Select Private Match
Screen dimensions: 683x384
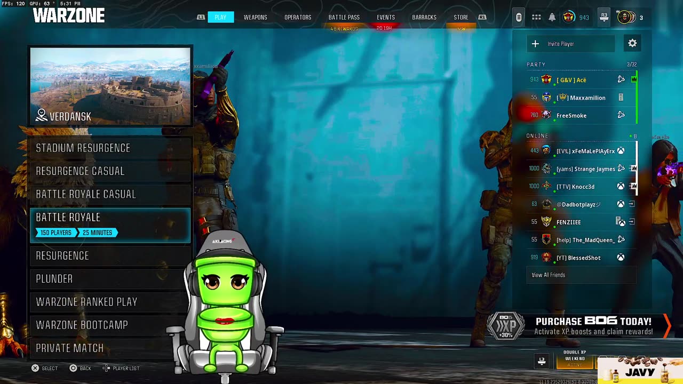coord(110,348)
